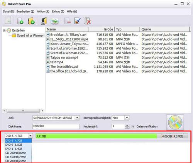Choose DVD-1 1.4GB from the list
Viewport: 193px width, 163px height.
pyautogui.click(x=18, y=149)
